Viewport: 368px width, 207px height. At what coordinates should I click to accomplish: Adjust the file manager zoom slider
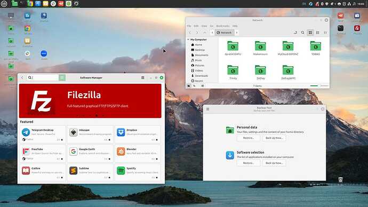coord(319,86)
